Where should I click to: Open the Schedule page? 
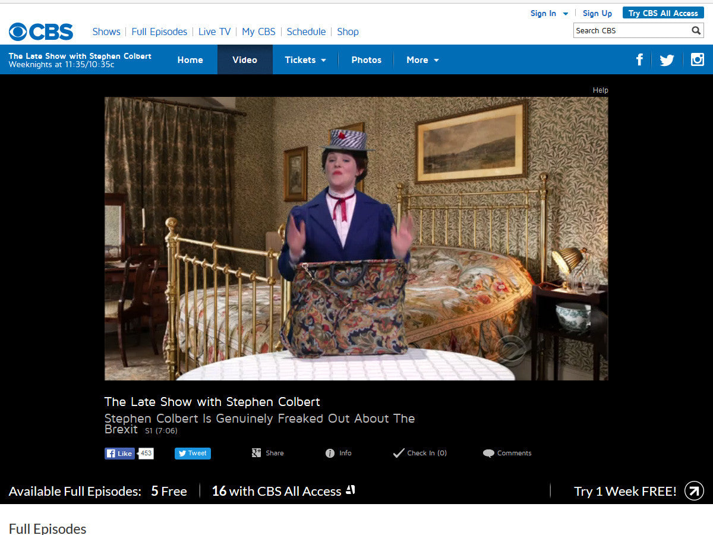pyautogui.click(x=306, y=32)
